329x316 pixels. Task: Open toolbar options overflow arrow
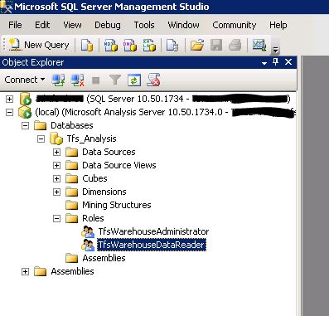pyautogui.click(x=275, y=50)
